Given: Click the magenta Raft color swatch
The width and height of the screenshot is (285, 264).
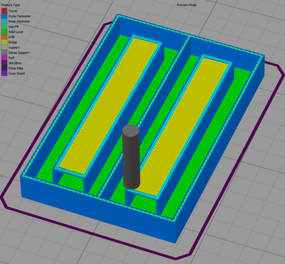Looking at the screenshot, I should 4,58.
